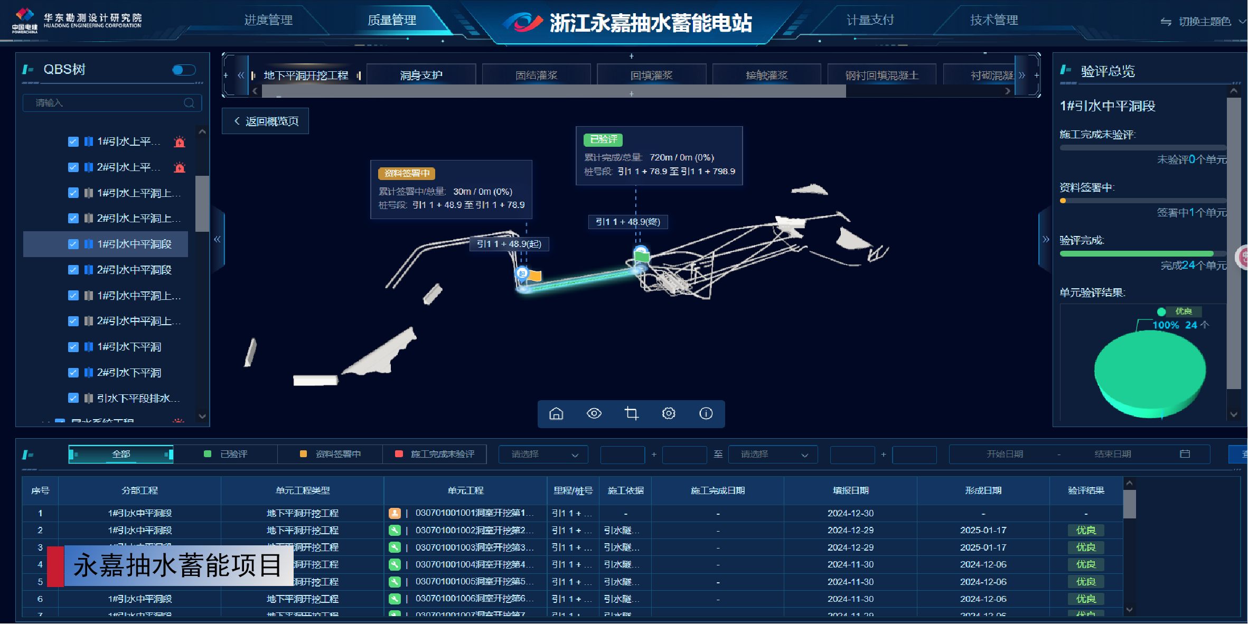Expand the 切换主题色 theme dropdown
The width and height of the screenshot is (1248, 624).
coord(1204,22)
